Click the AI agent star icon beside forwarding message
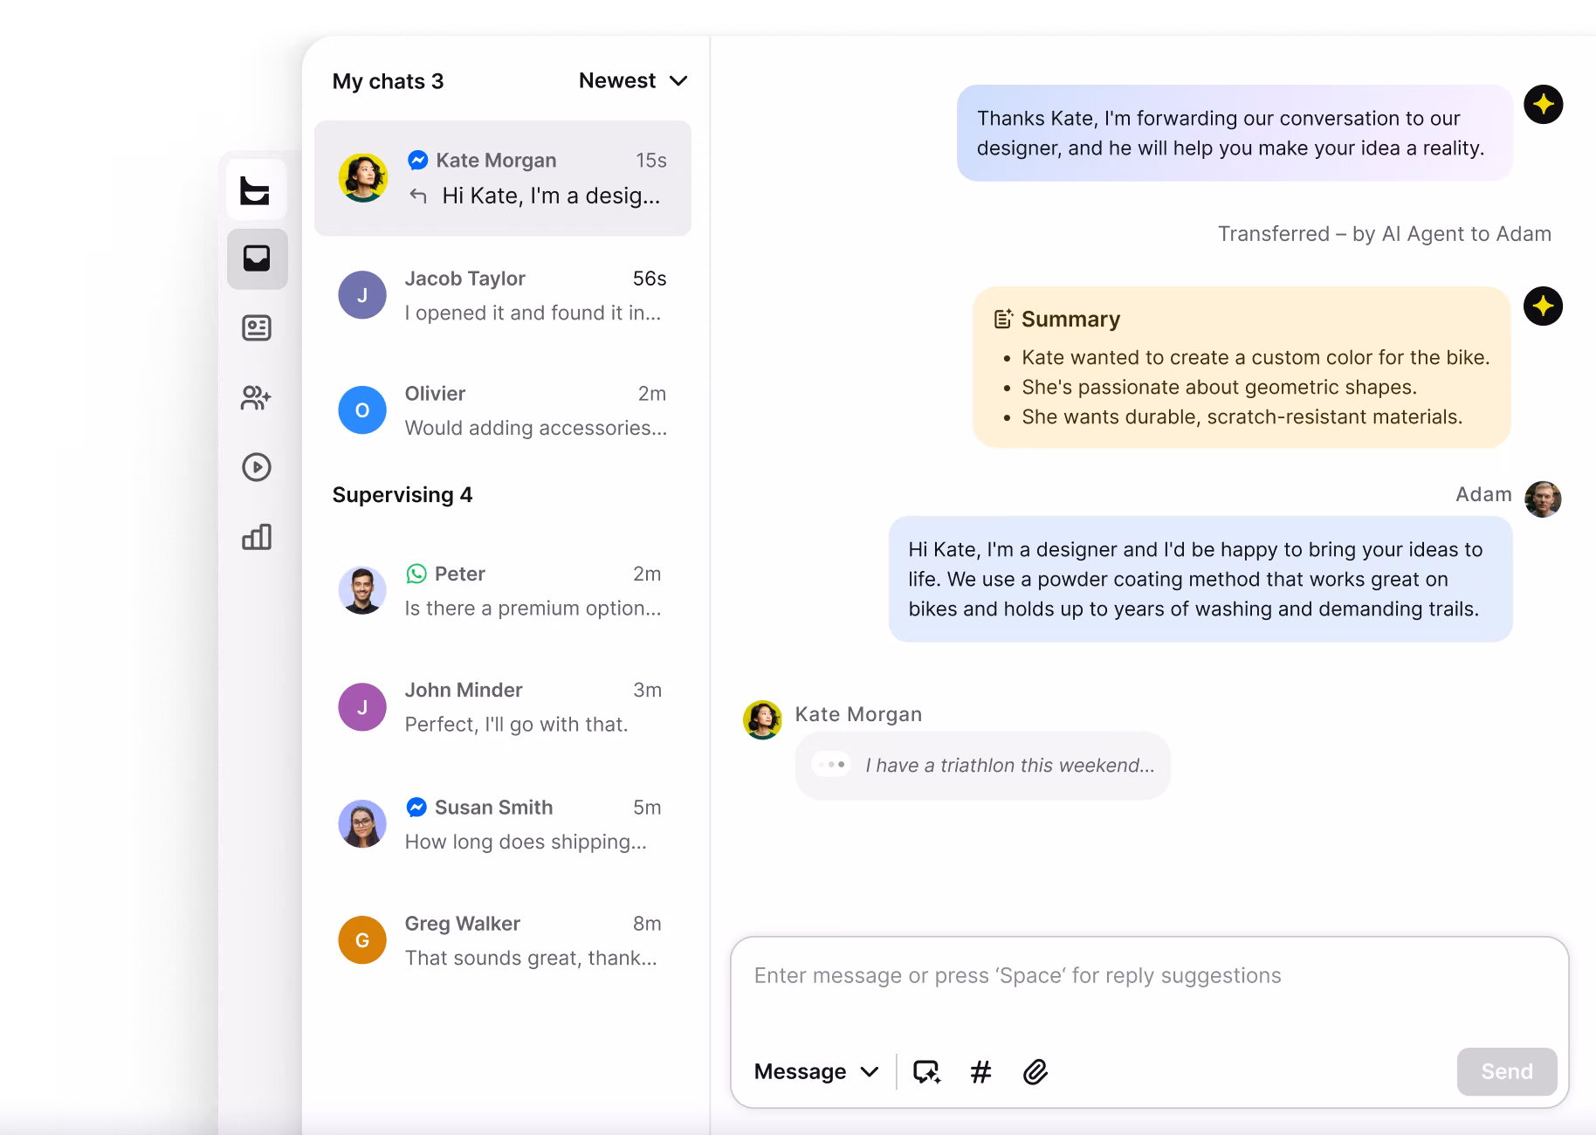 click(1543, 105)
